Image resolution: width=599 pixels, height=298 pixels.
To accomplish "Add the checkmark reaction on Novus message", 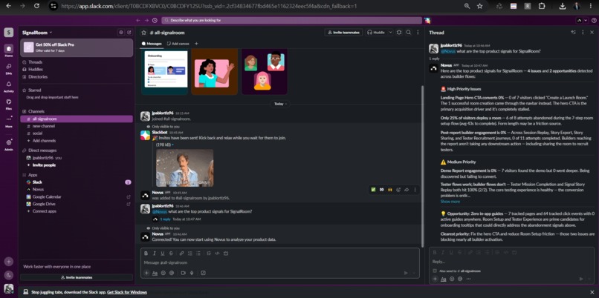I will 373,189.
